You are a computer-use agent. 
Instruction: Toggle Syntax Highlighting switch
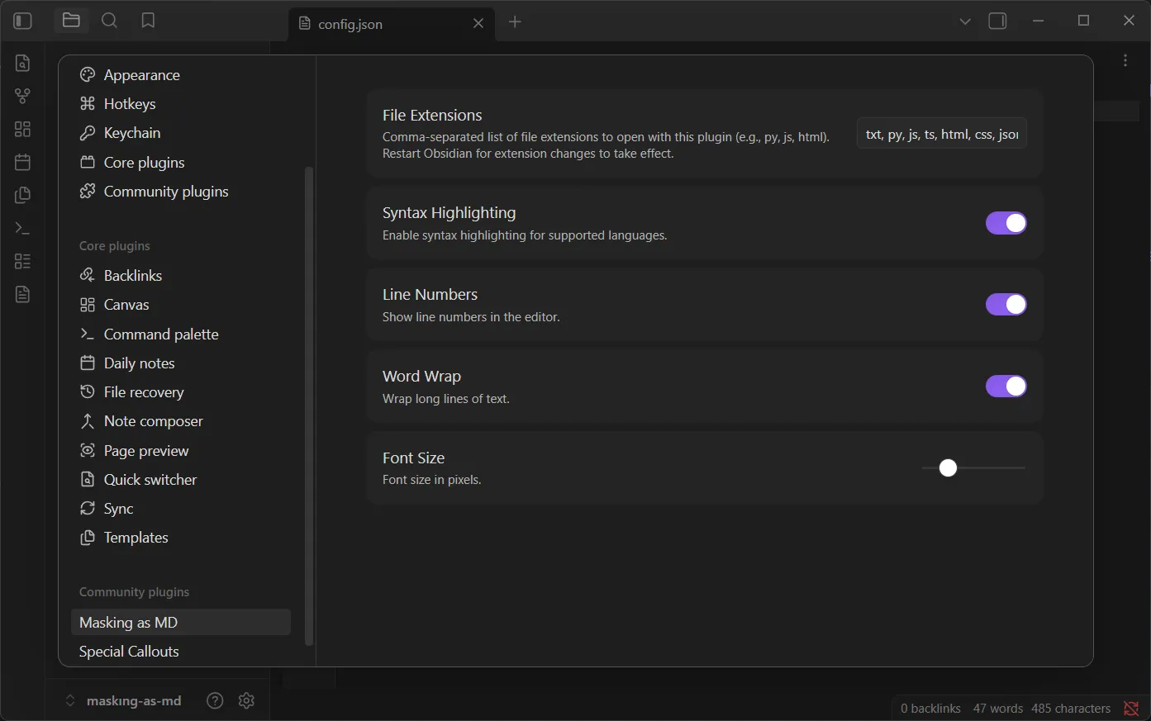click(x=1006, y=223)
